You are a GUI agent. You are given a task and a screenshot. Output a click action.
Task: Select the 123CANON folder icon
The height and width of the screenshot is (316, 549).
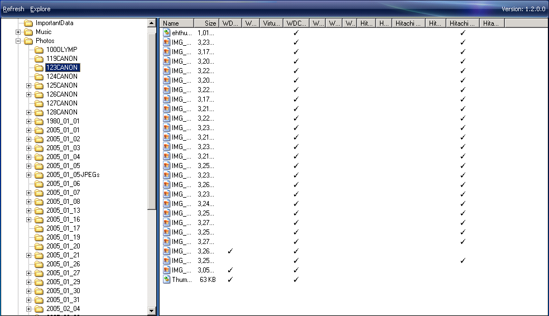(39, 68)
